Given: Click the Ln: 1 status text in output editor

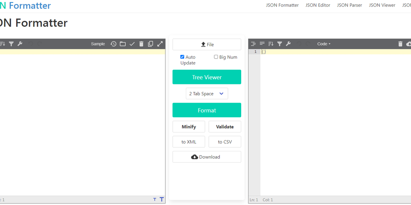Looking at the screenshot, I should tap(254, 200).
